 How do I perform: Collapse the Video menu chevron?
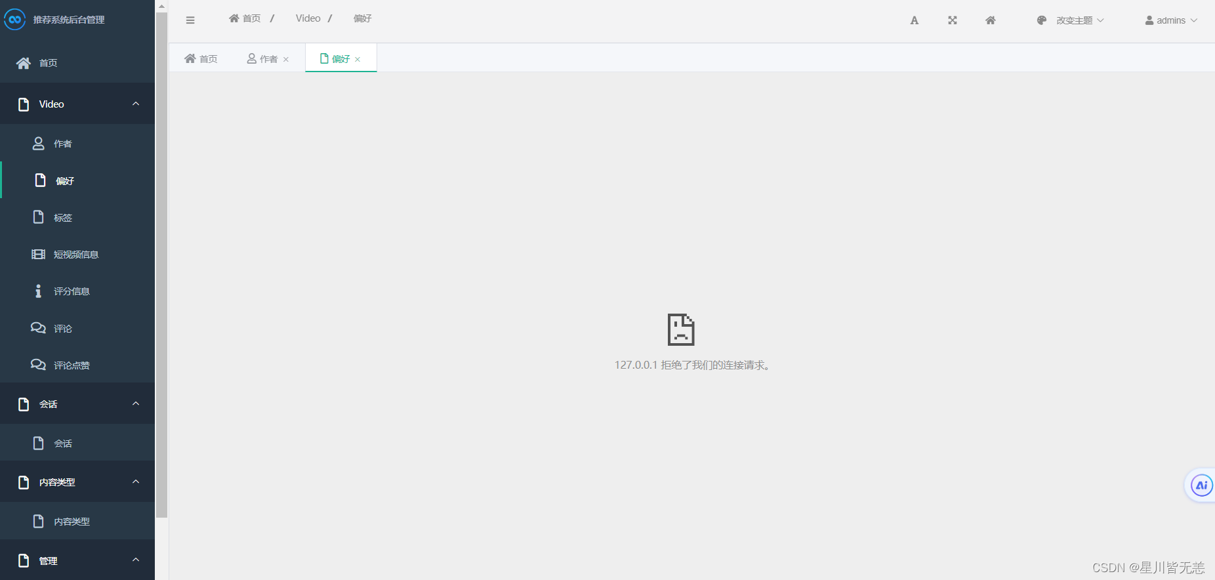coord(136,104)
